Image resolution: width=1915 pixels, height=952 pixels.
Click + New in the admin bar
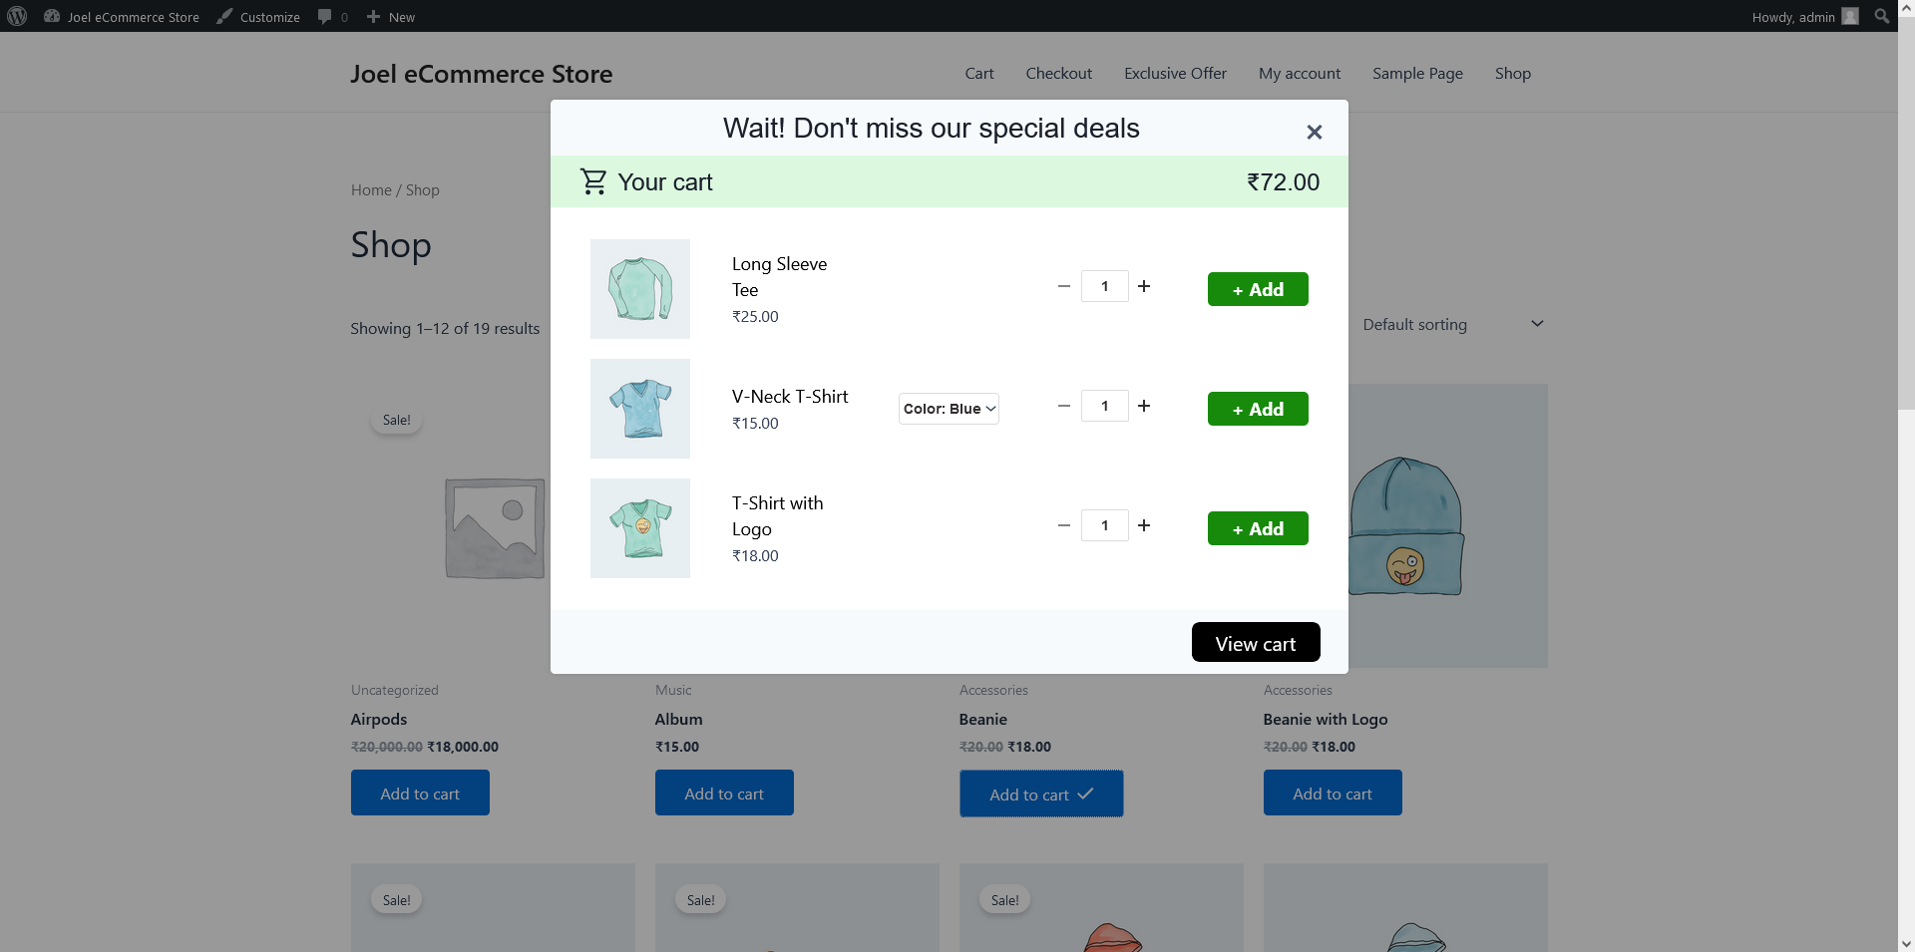tap(390, 17)
